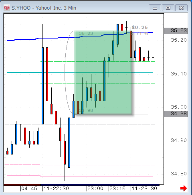Click the 34.98 price marker on the axis

point(176,114)
